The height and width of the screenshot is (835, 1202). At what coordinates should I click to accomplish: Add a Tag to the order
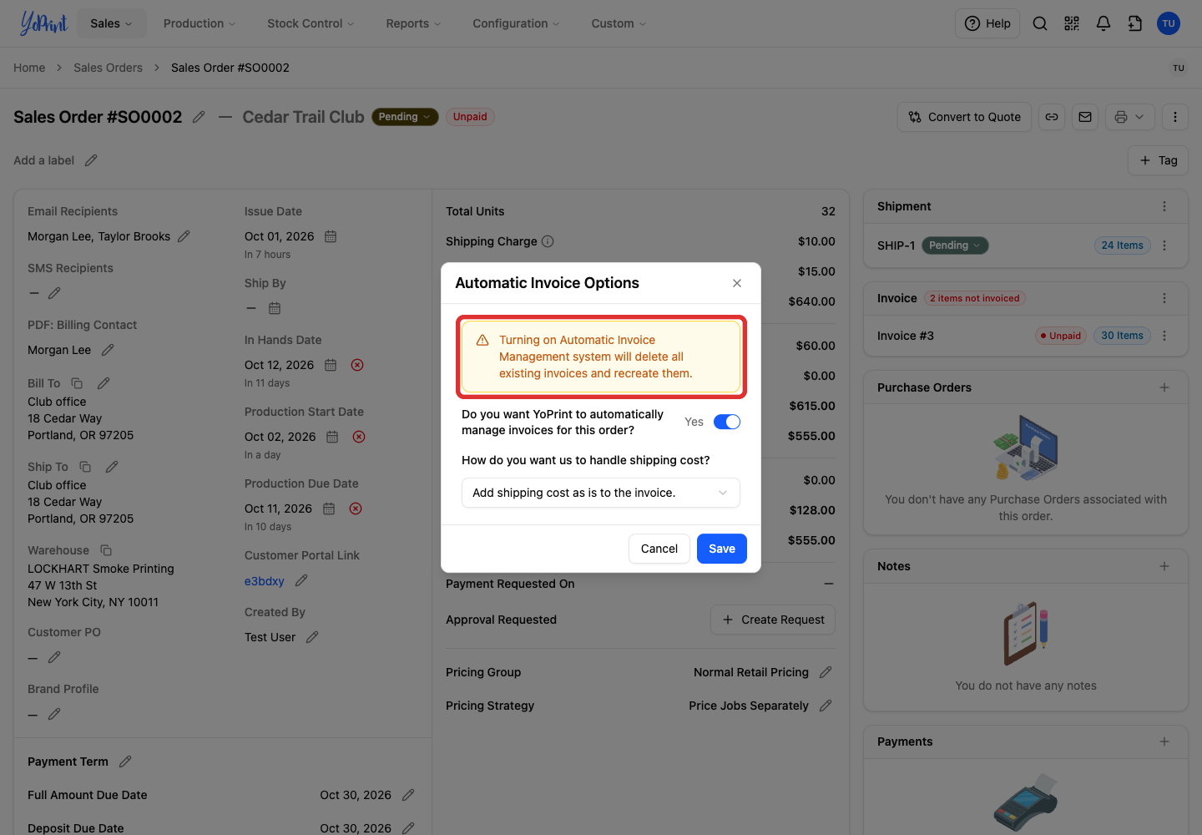(x=1159, y=160)
